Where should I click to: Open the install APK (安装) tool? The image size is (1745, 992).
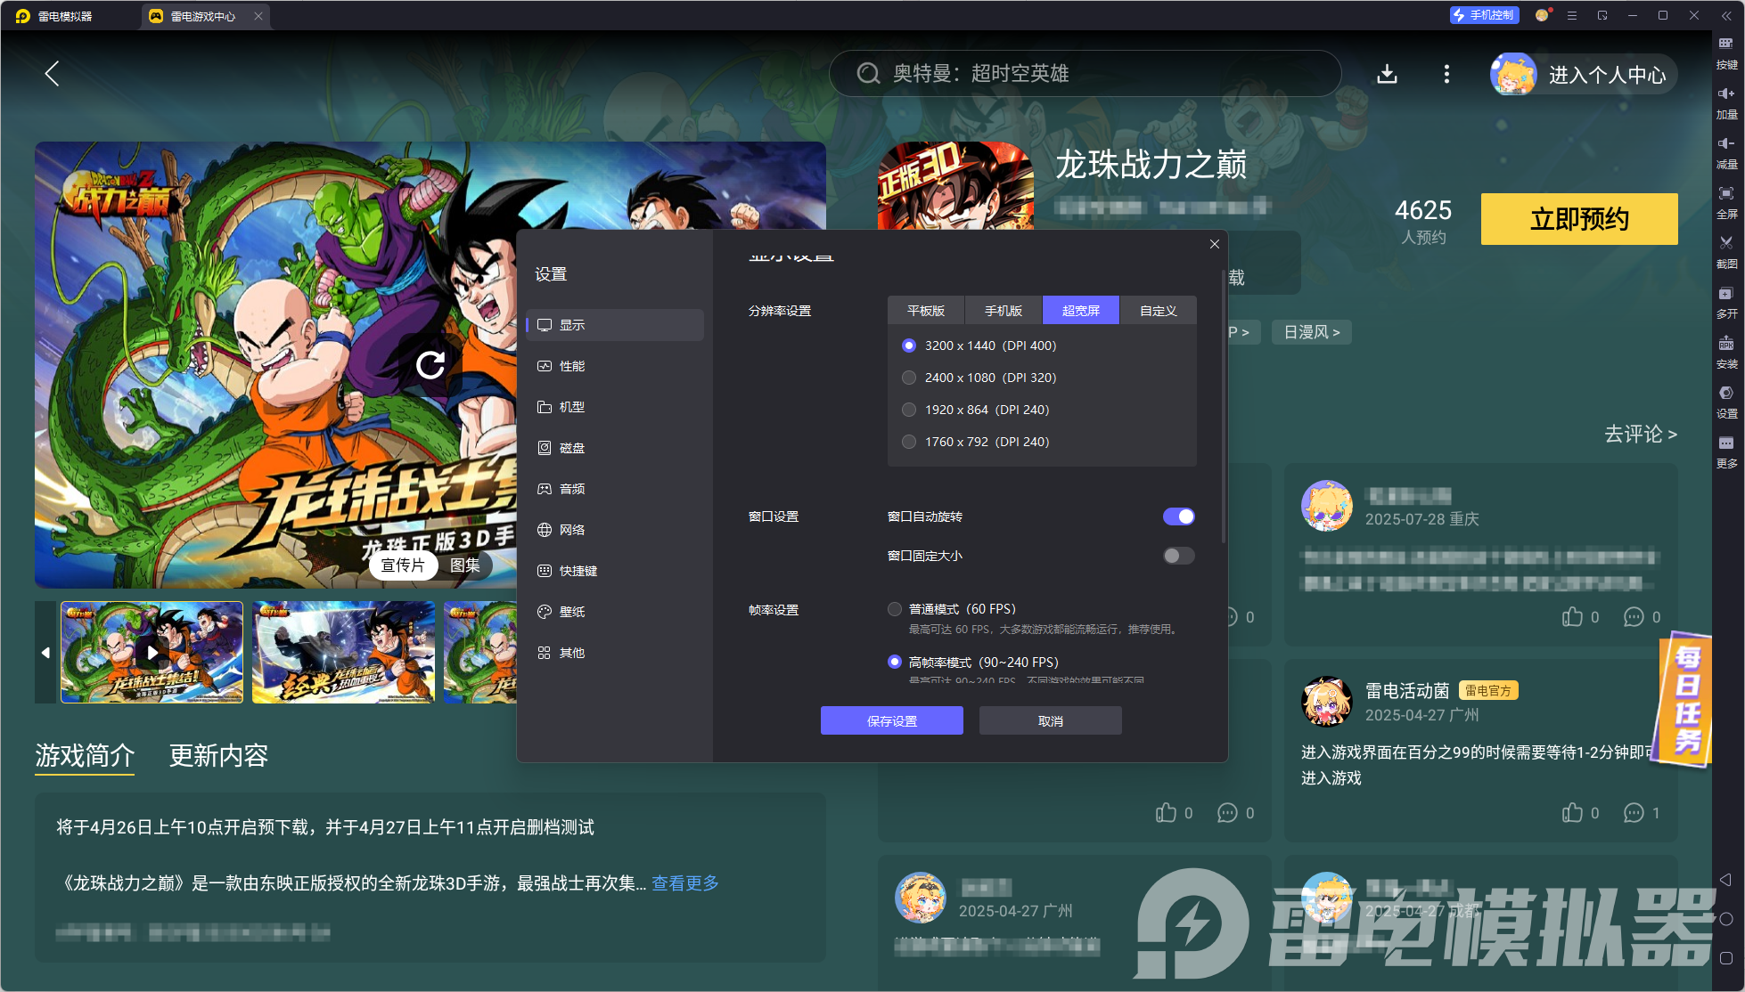(1726, 345)
